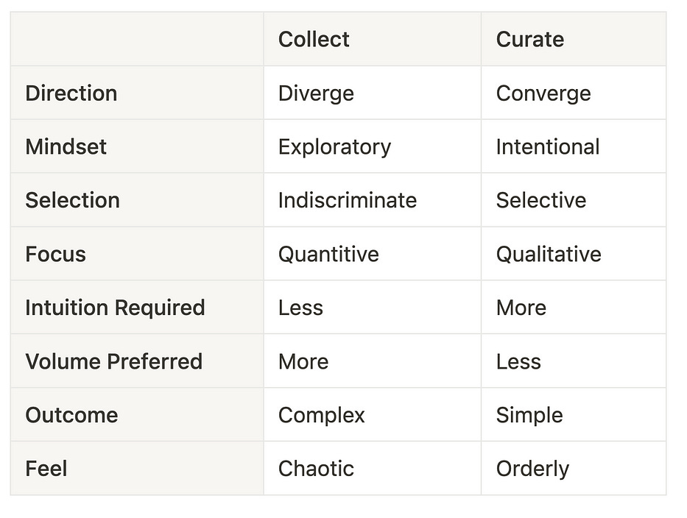Click the Complex cell in Outcome row
Image resolution: width=687 pixels, height=518 pixels.
pos(372,415)
